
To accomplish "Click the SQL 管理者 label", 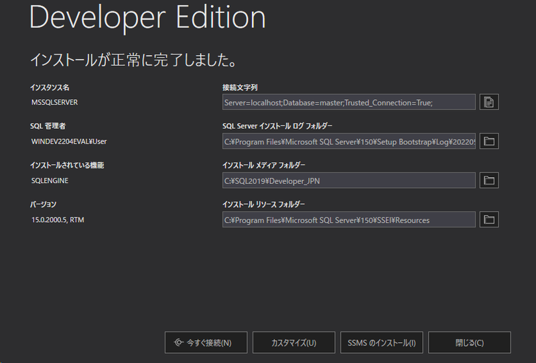I will [x=48, y=126].
